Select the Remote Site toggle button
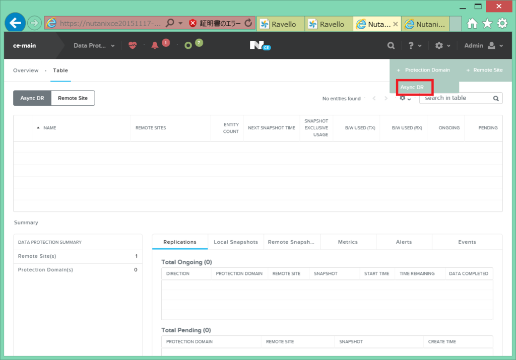This screenshot has width=516, height=360. (x=73, y=98)
